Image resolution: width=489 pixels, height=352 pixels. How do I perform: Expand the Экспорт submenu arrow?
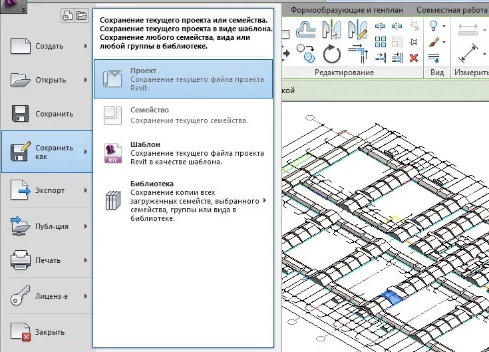coord(85,190)
